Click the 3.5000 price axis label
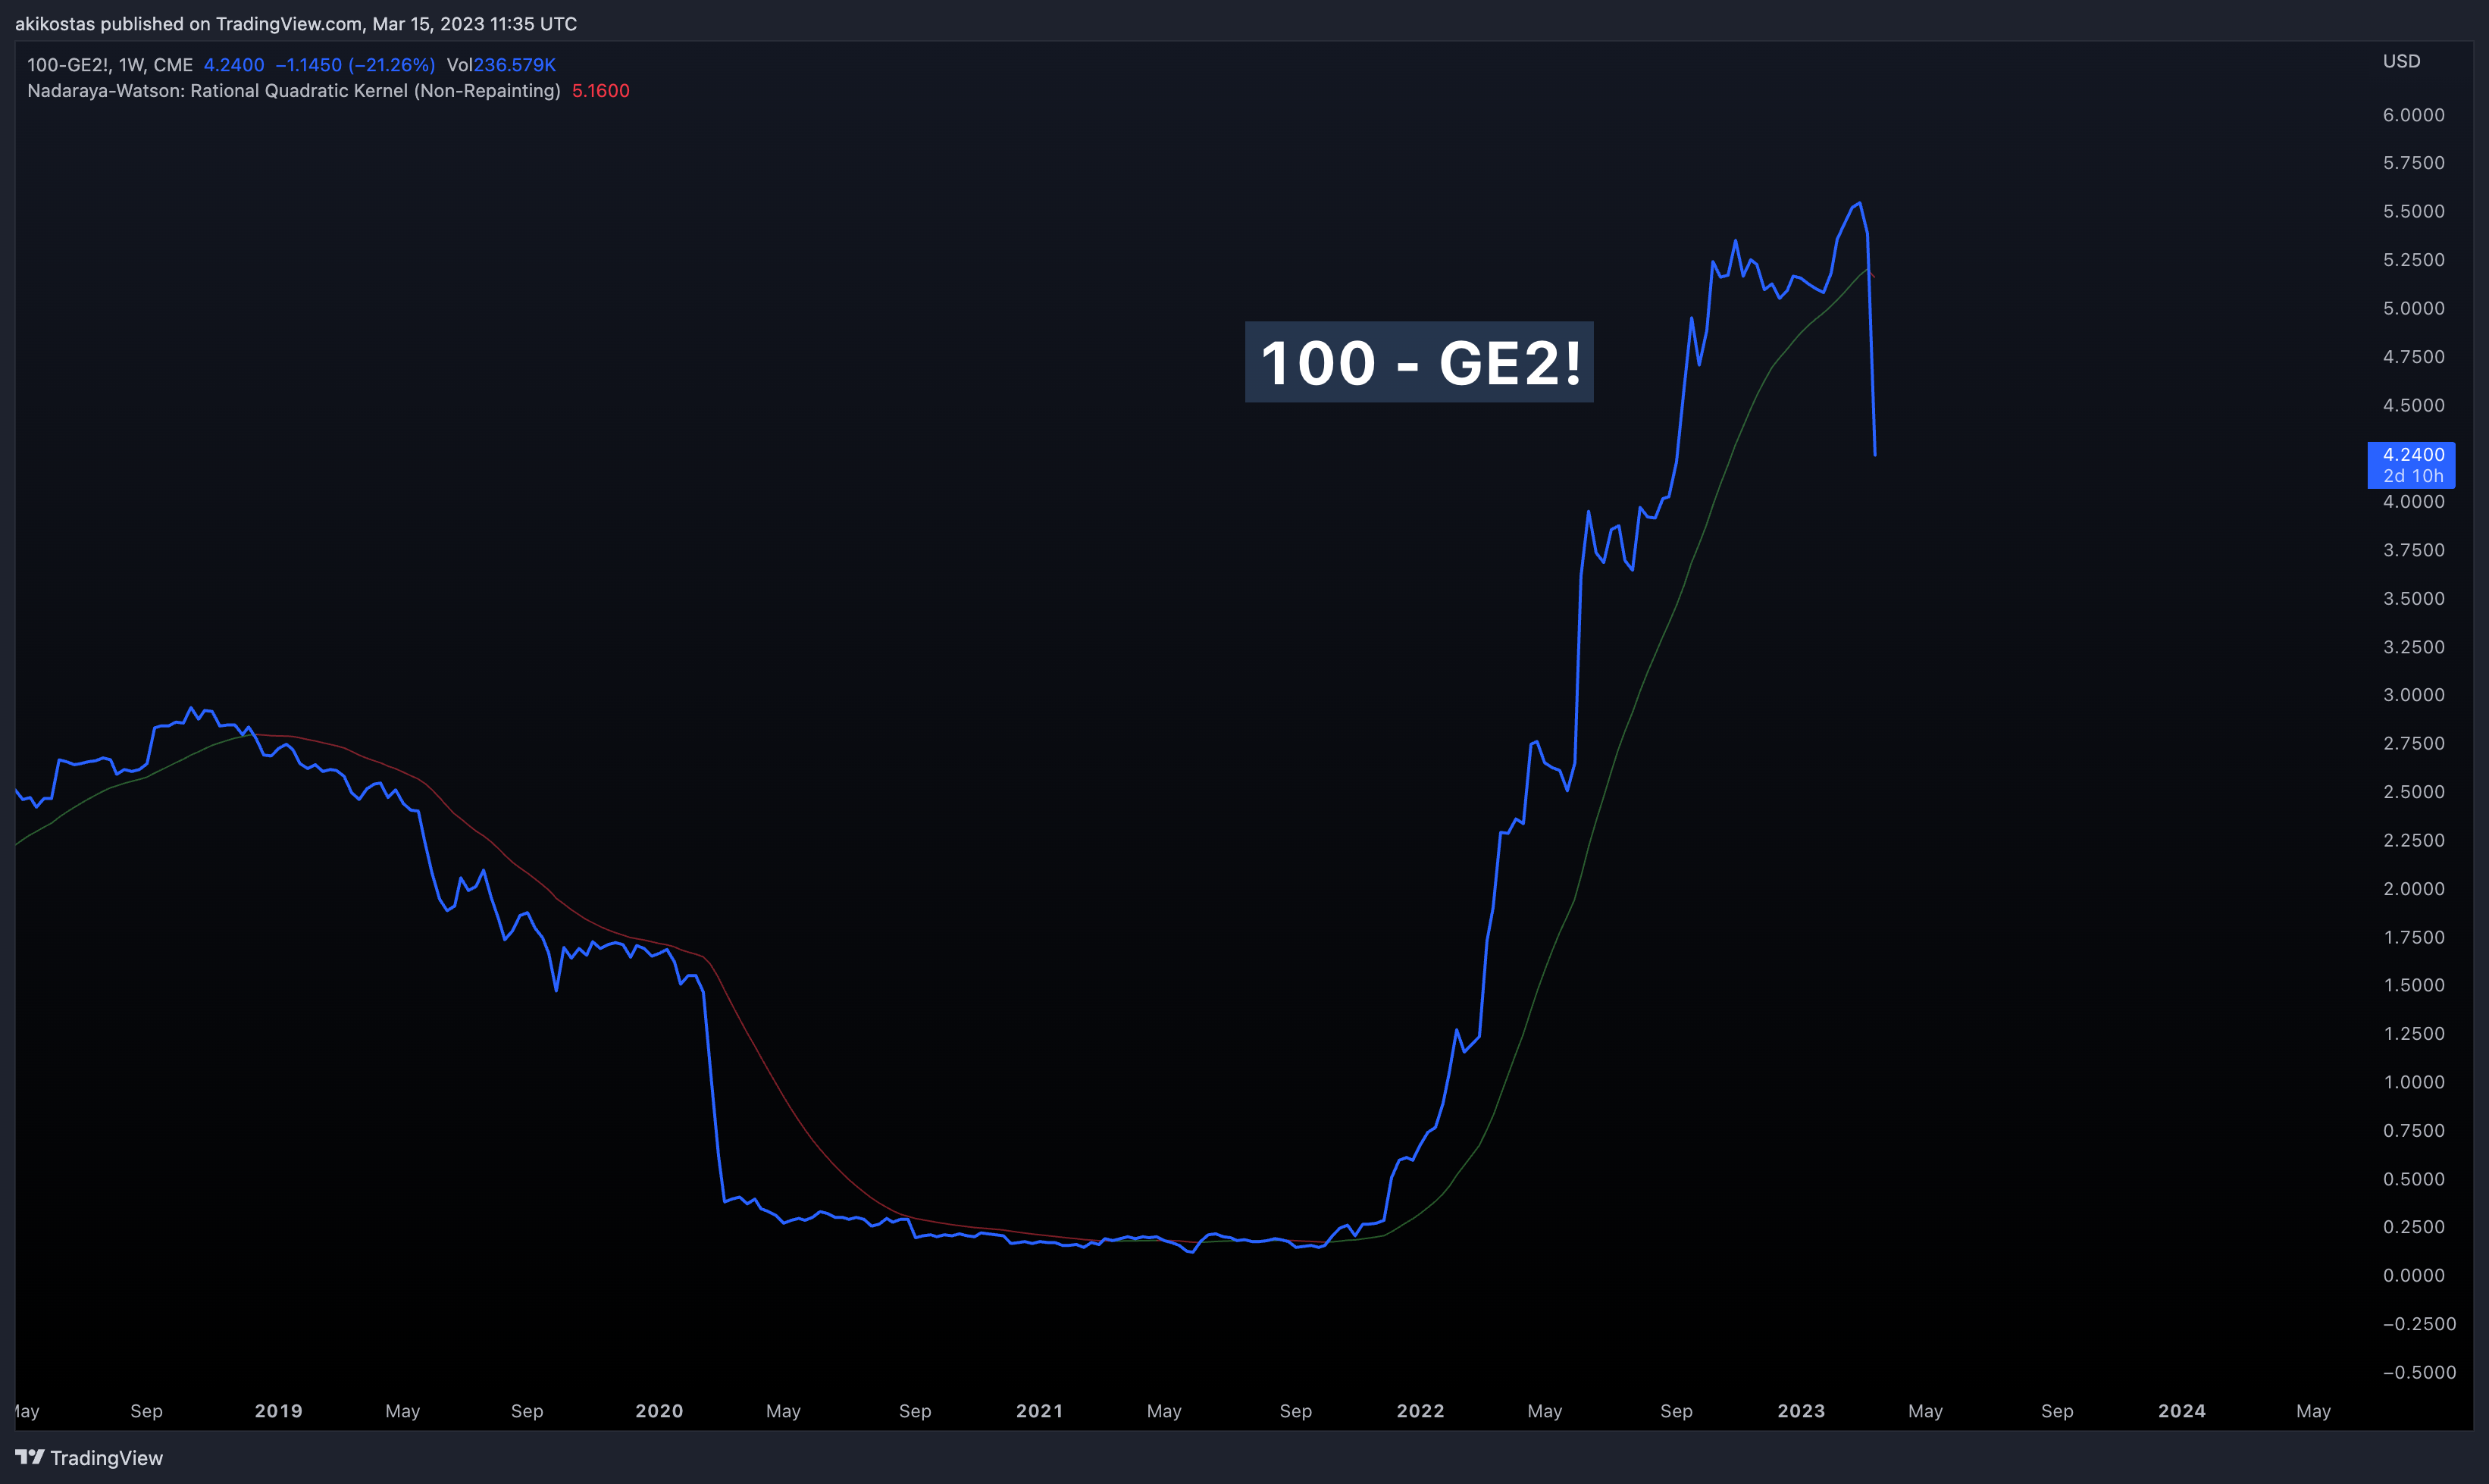The width and height of the screenshot is (2489, 1484). pos(2413,598)
